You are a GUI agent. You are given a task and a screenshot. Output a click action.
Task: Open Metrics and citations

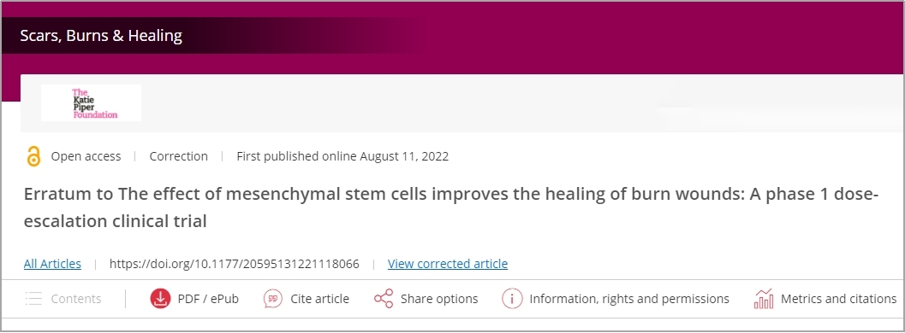click(x=838, y=299)
